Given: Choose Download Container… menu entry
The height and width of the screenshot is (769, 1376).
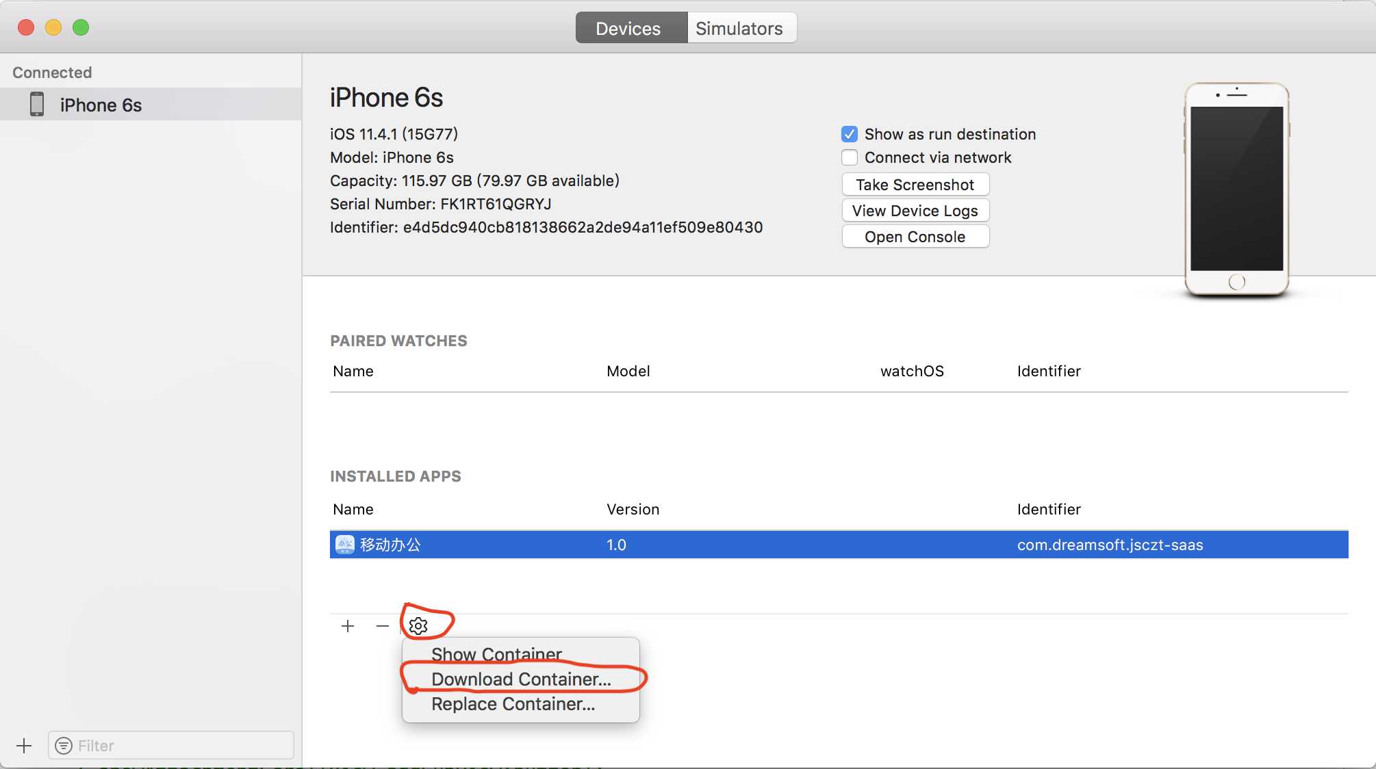Looking at the screenshot, I should pos(521,679).
